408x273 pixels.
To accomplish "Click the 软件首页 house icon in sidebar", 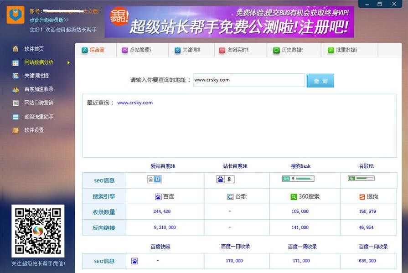I will tap(15, 49).
